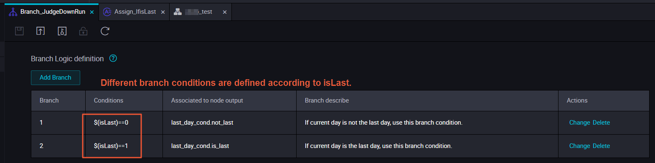Screen dimensions: 655x163
Task: Click the Submit upload icon in toolbar
Action: click(41, 31)
